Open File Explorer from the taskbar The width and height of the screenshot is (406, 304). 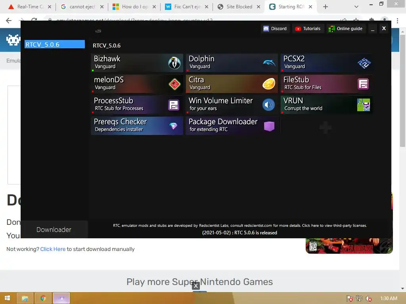pyautogui.click(x=25, y=298)
